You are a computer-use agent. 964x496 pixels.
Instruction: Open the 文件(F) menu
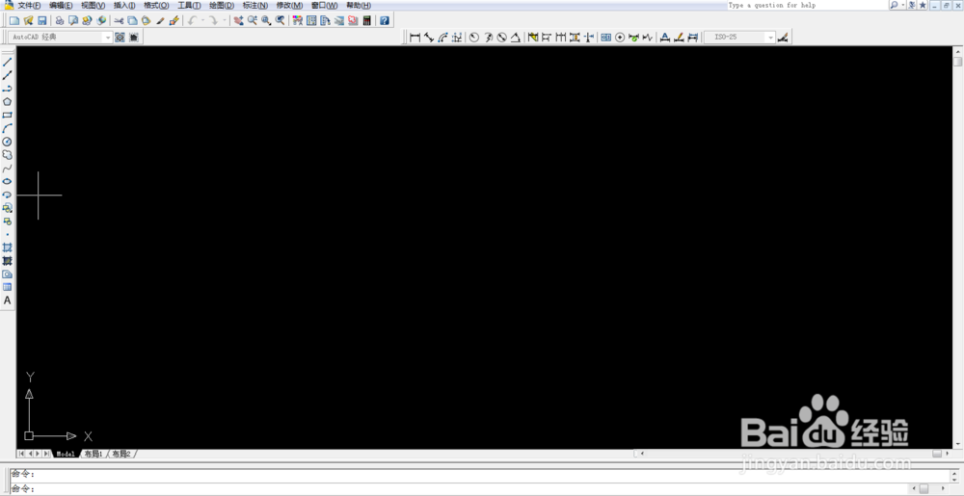point(29,5)
